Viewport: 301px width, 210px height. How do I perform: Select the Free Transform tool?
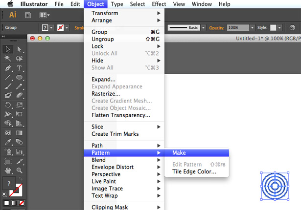click(x=19, y=114)
